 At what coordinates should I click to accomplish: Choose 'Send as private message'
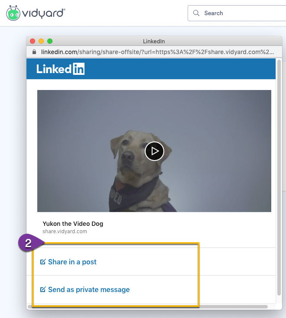[x=89, y=289]
